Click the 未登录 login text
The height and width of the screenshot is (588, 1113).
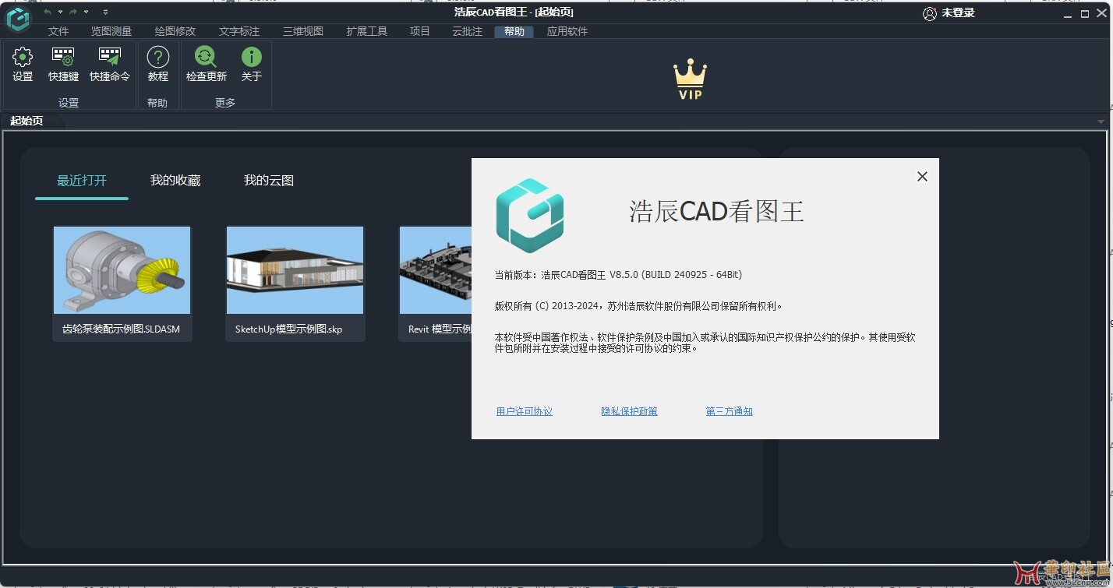click(x=958, y=13)
